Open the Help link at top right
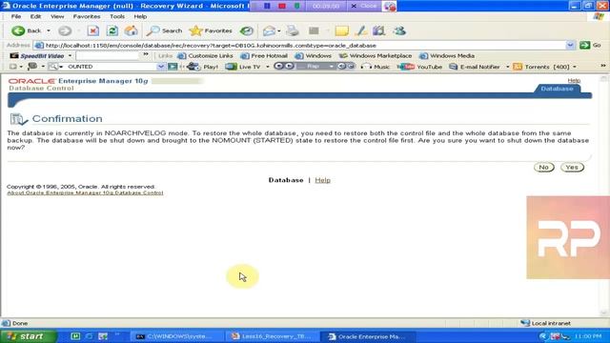The width and height of the screenshot is (610, 343). (574, 80)
